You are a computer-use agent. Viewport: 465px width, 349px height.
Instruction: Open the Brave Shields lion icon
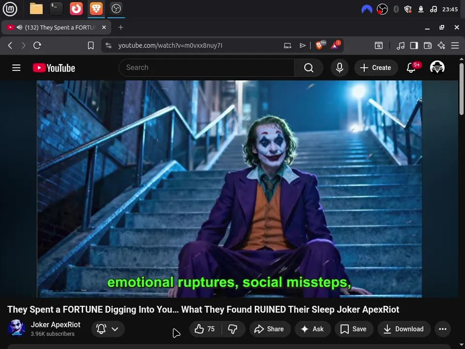[x=320, y=45]
